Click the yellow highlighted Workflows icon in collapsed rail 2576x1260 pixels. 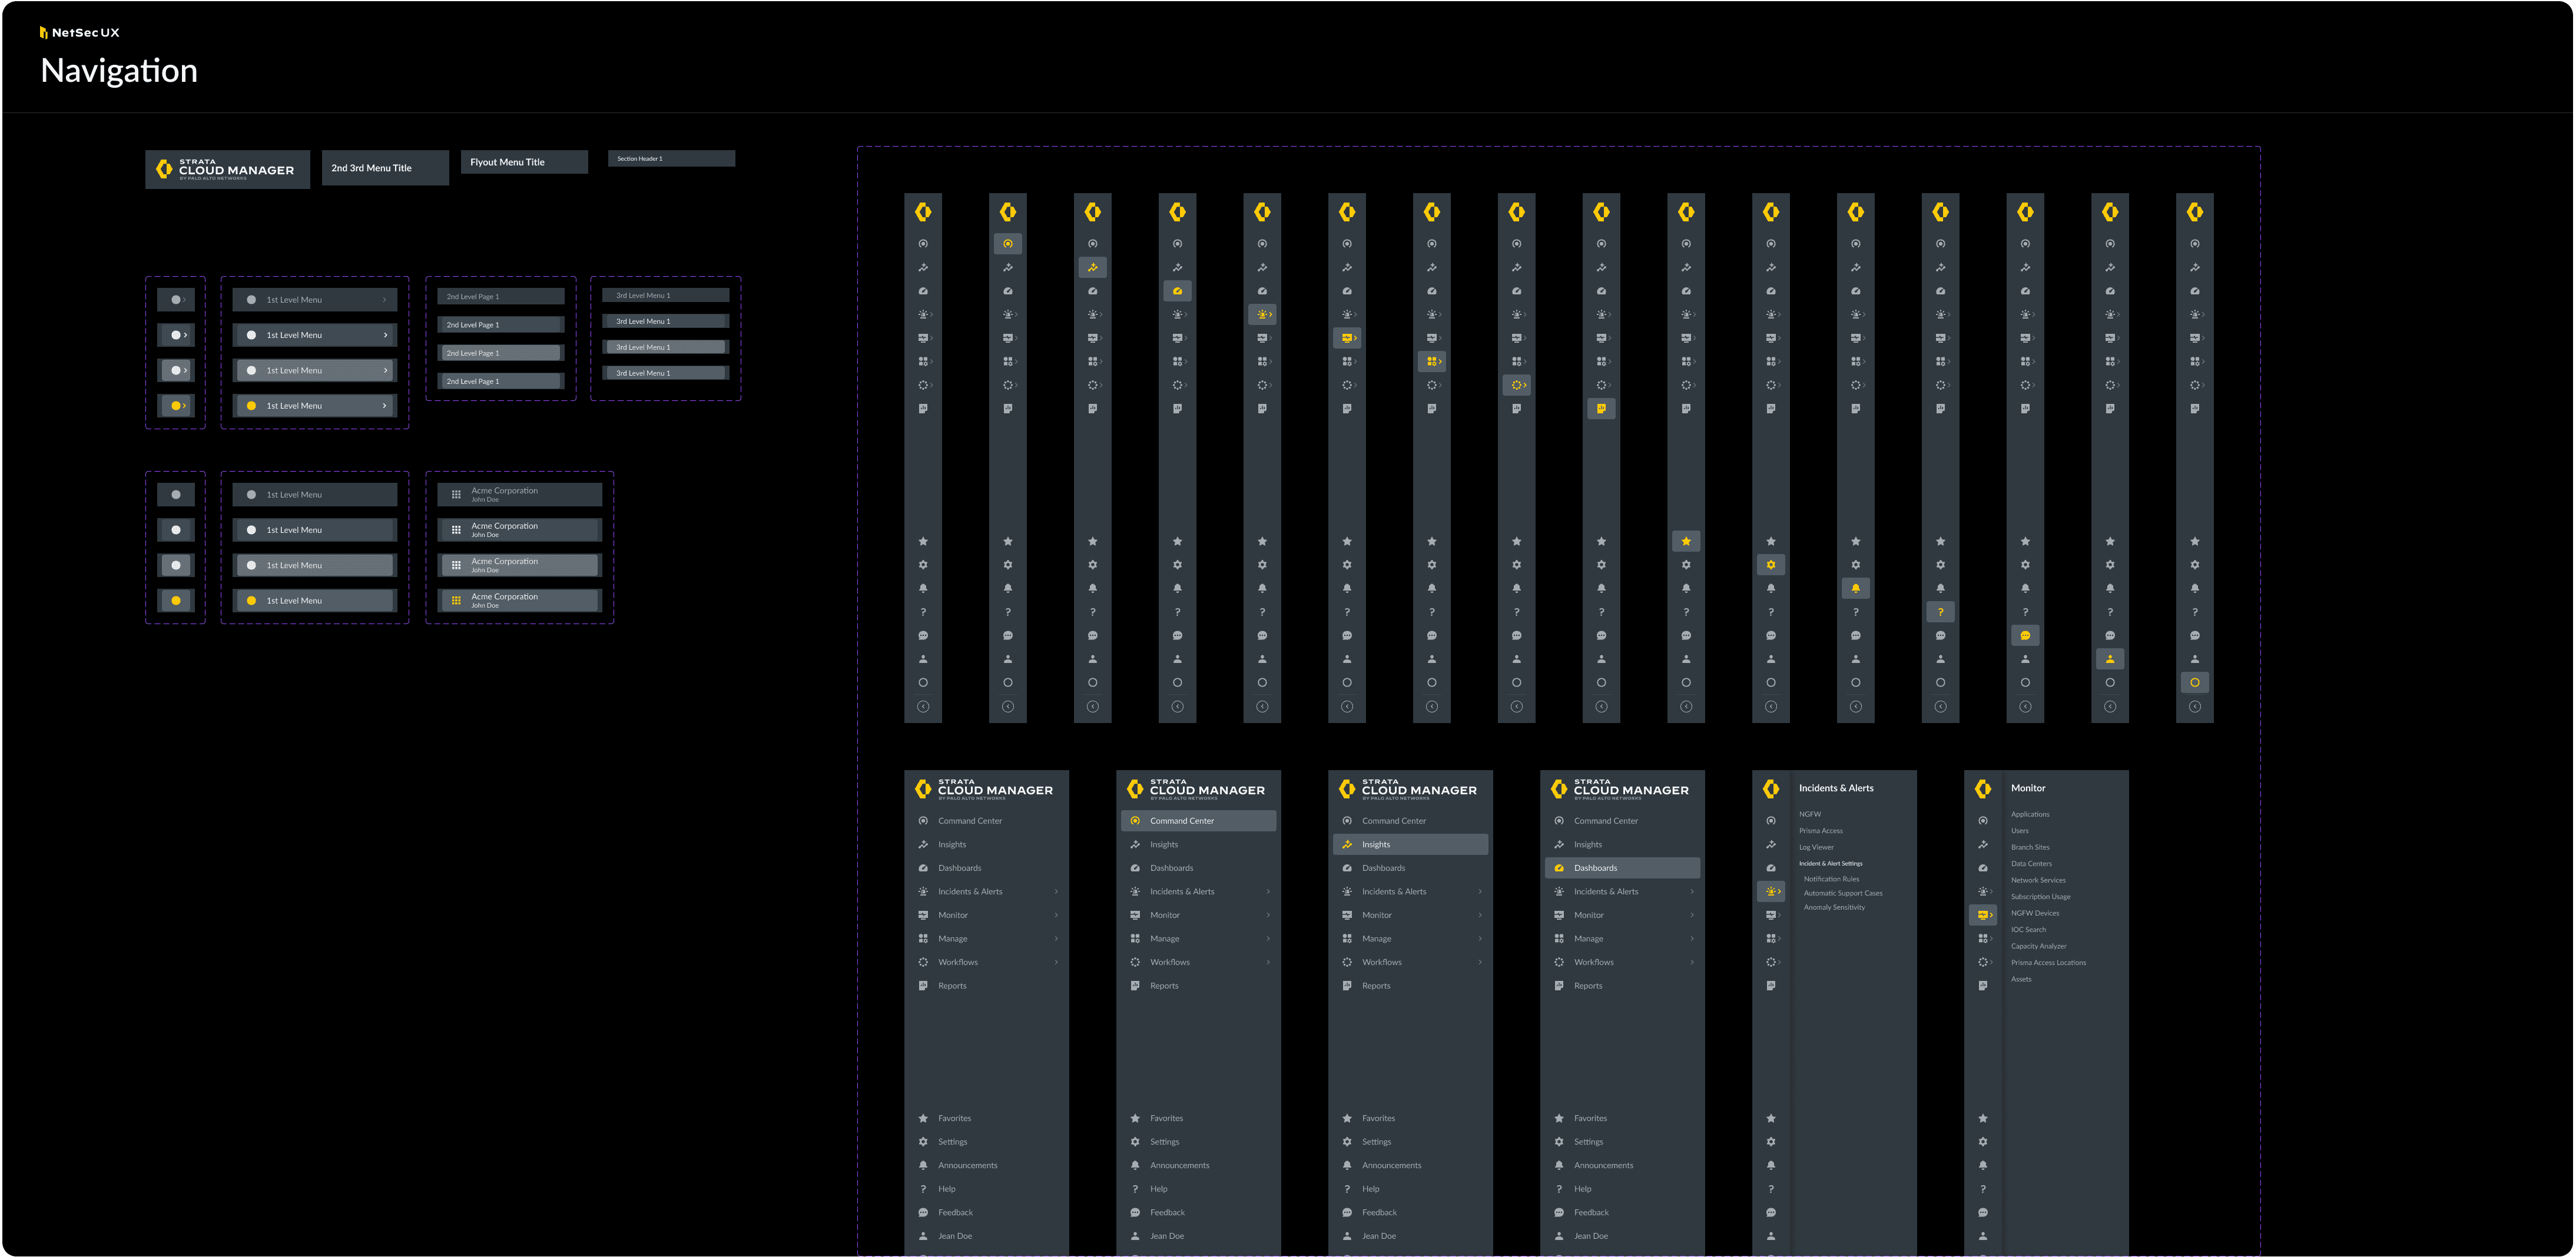[1517, 385]
